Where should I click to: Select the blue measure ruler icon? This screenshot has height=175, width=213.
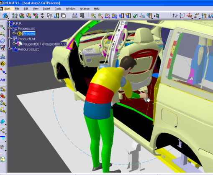(x=75, y=15)
